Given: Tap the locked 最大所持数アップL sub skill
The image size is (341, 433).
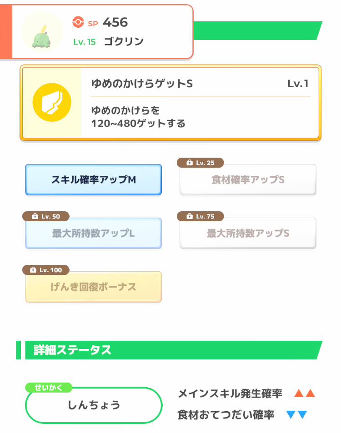Looking at the screenshot, I should 93,233.
